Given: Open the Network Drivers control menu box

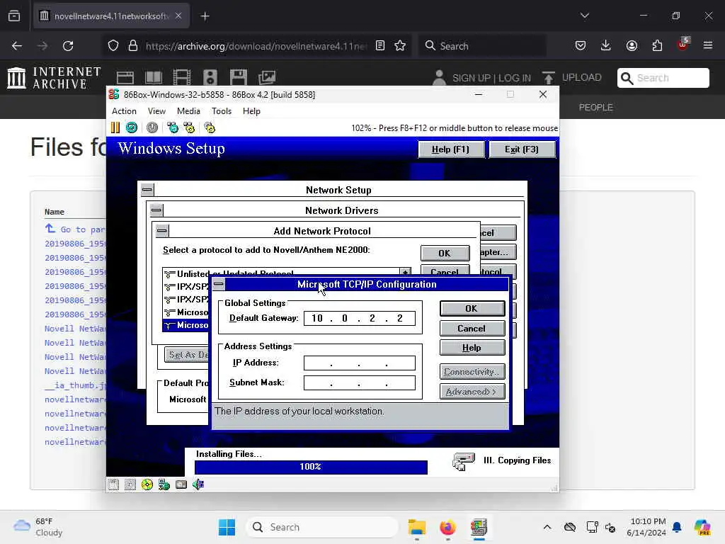Looking at the screenshot, I should pos(156,210).
